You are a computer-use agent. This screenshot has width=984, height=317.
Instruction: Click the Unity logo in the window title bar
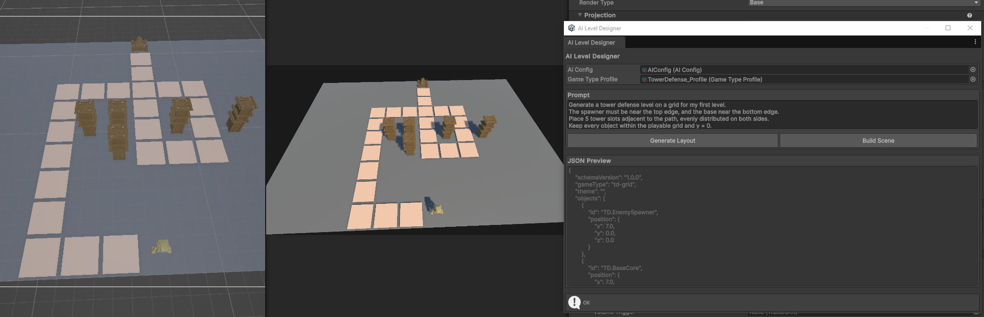571,28
